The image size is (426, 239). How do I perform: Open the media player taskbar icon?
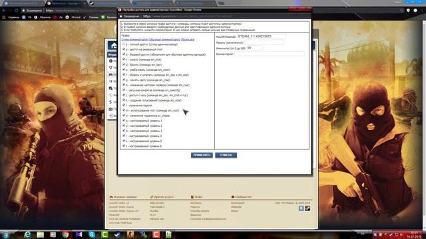pyautogui.click(x=53, y=234)
